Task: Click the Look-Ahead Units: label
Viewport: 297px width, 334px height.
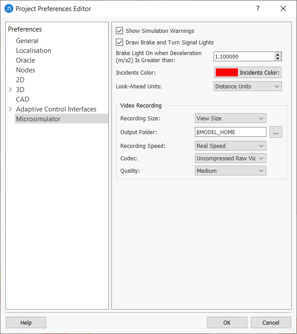Action: pos(139,87)
